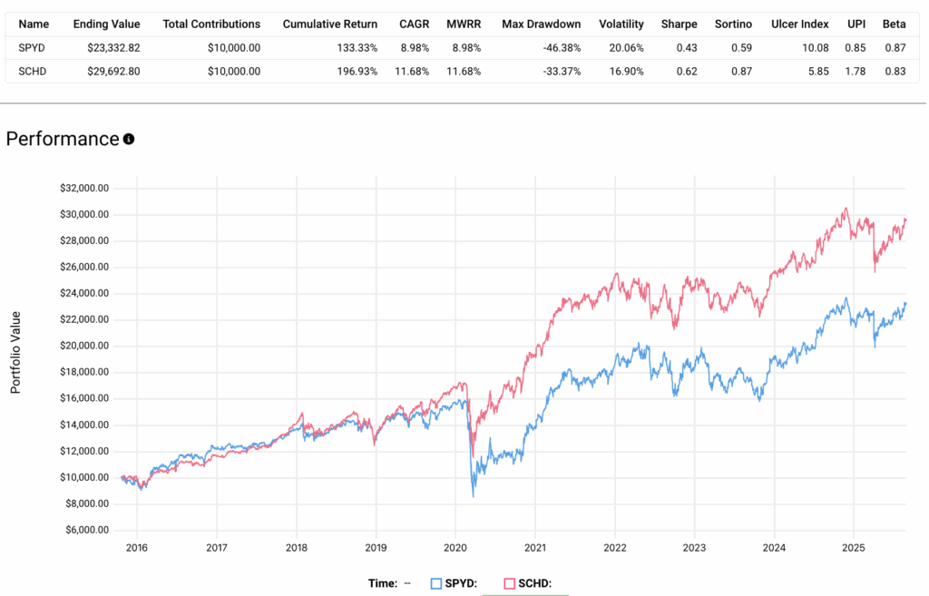
Task: Sort results by Volatility column
Action: [x=621, y=24]
